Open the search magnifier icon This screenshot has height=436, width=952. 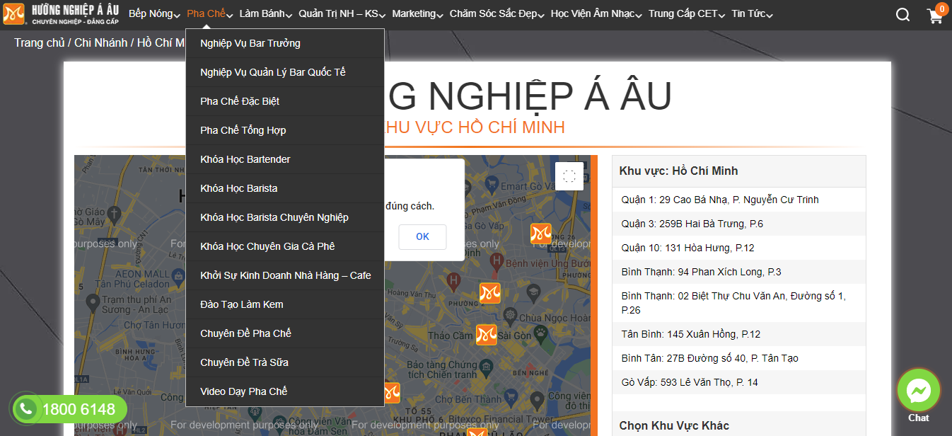902,15
